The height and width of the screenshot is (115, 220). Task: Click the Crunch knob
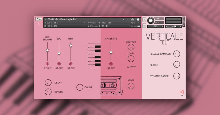(131, 47)
